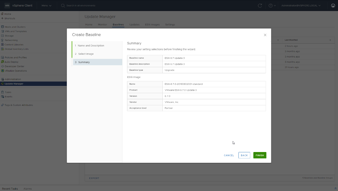The width and height of the screenshot is (338, 191).
Task: Click the search all environments field
Action: click(81, 6)
